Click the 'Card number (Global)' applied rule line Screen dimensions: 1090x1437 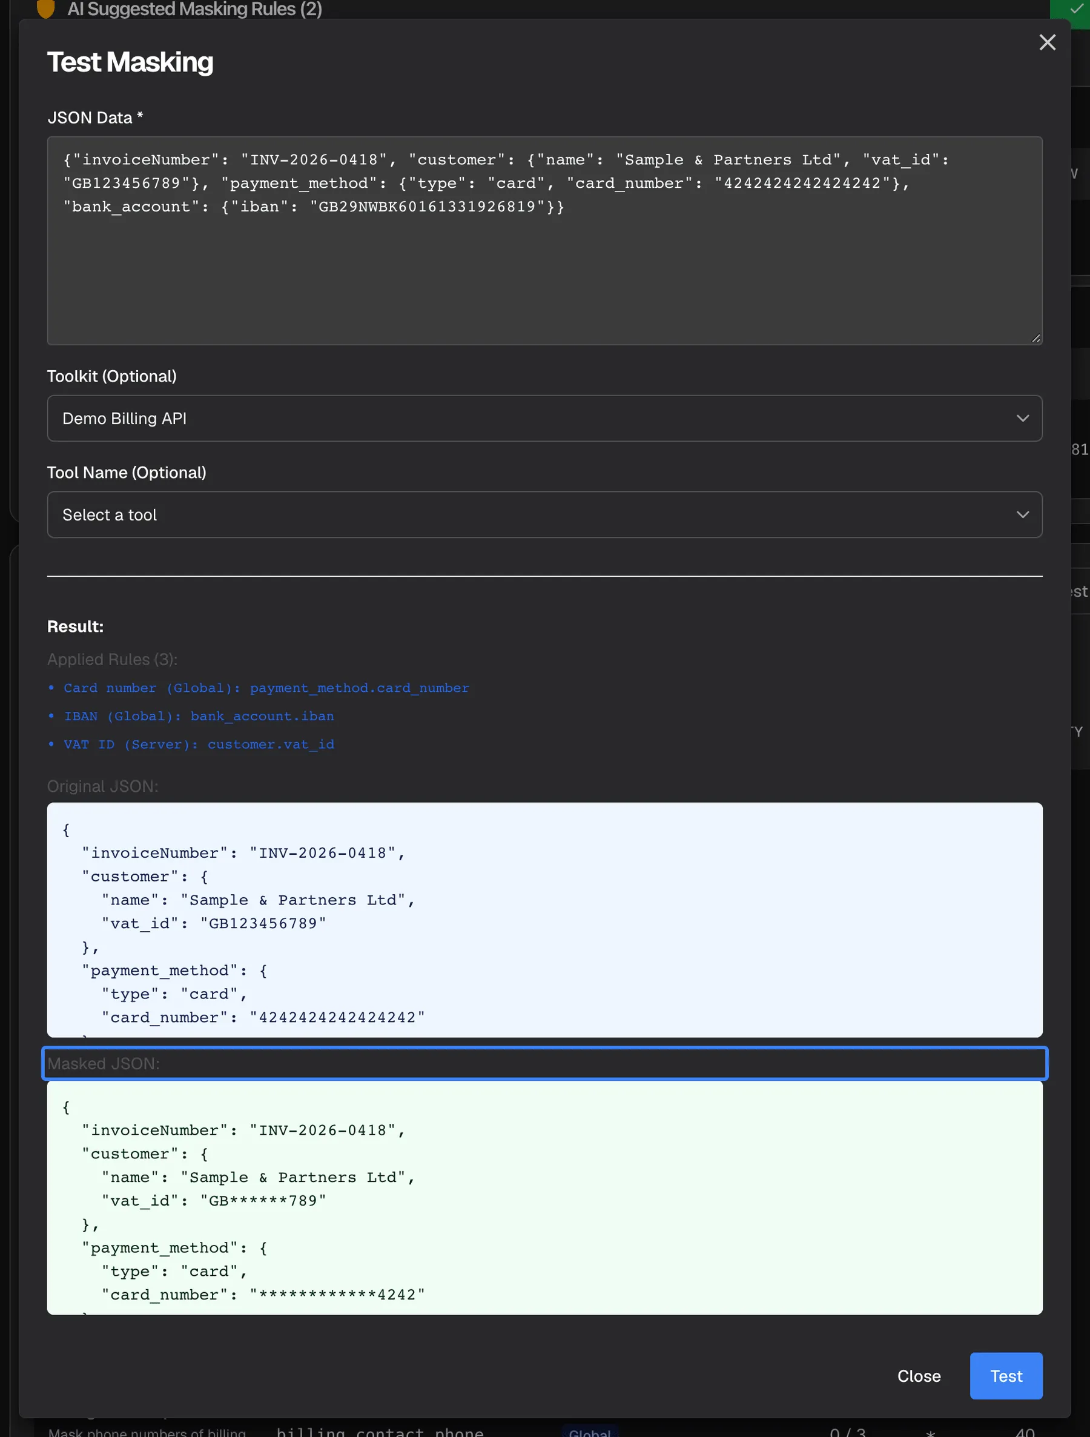(266, 688)
